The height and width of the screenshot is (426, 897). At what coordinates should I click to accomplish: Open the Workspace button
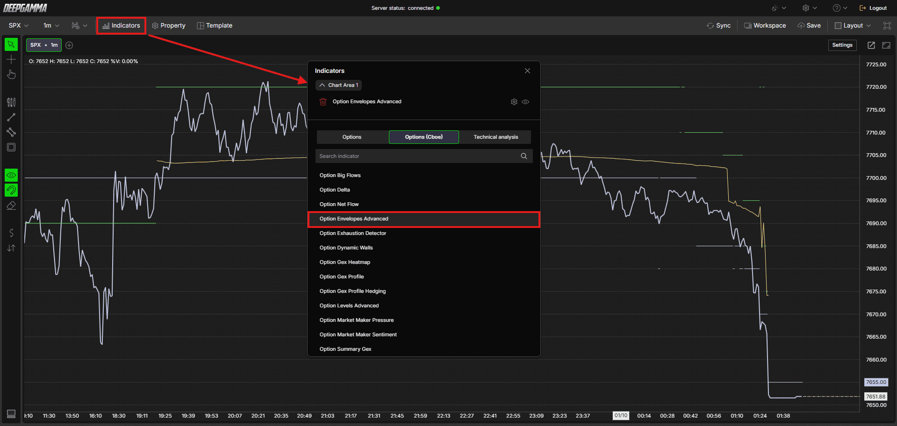click(x=765, y=26)
